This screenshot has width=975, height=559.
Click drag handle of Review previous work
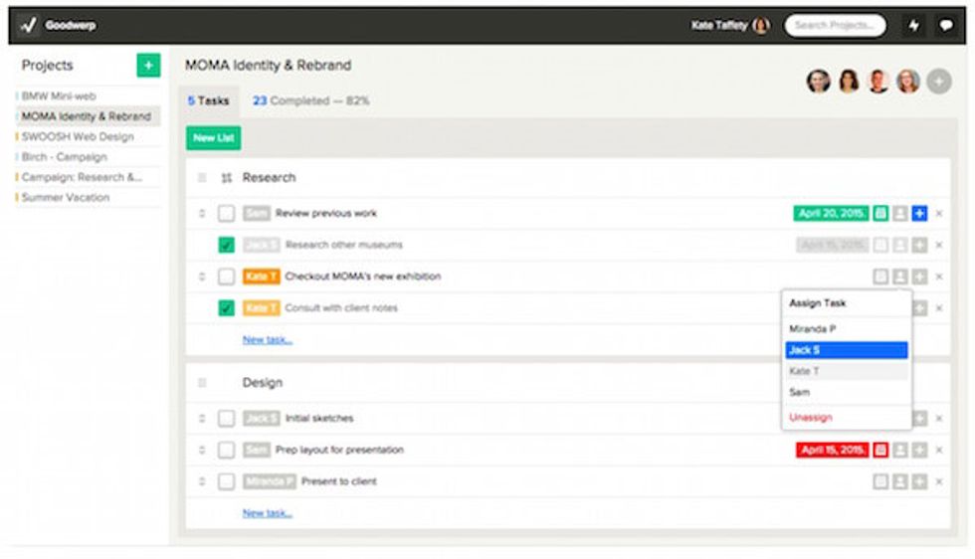tap(201, 213)
